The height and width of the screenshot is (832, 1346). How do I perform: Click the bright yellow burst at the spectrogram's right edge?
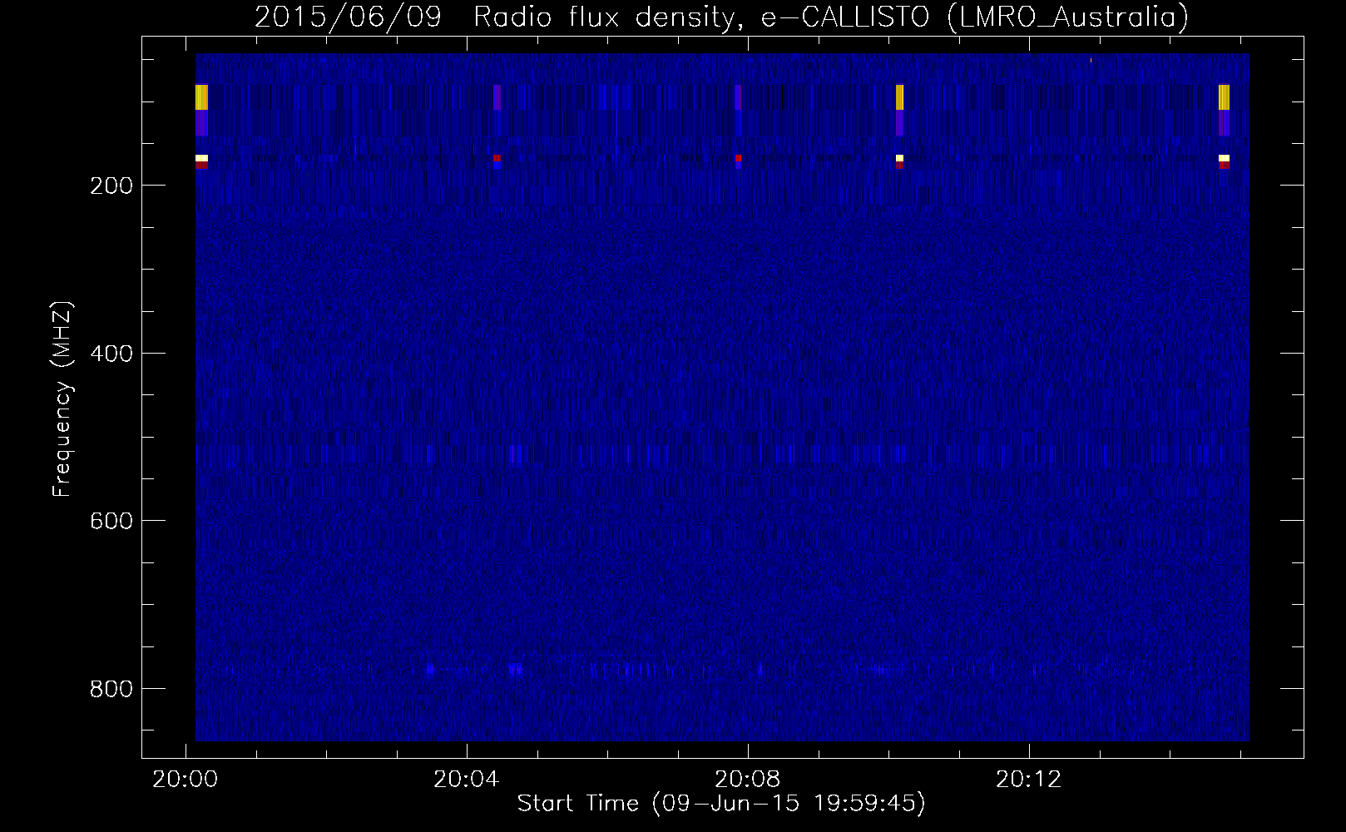pos(1224,97)
